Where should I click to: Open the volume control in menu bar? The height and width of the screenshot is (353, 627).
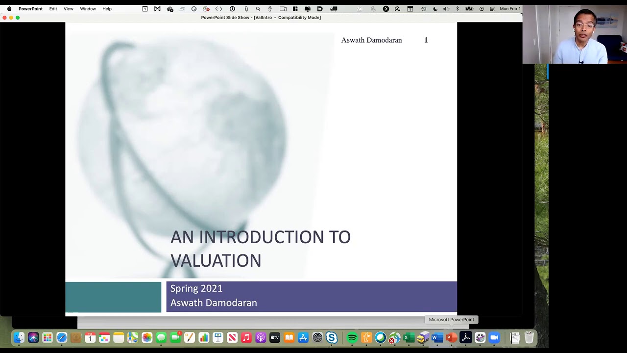[x=446, y=9]
